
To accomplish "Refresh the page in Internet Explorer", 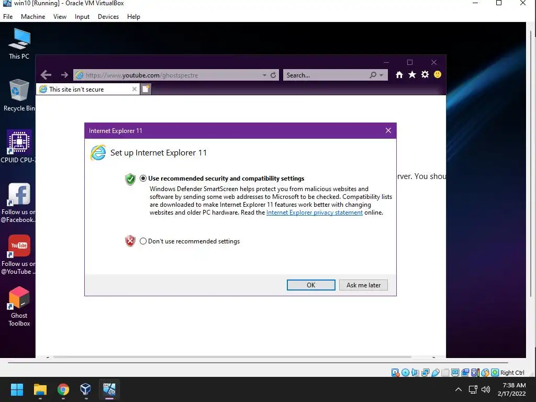I will pyautogui.click(x=273, y=75).
